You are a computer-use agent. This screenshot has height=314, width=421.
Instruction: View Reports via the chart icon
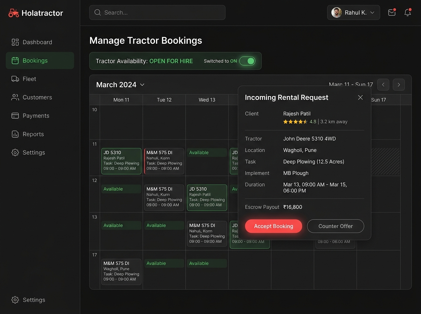(15, 134)
